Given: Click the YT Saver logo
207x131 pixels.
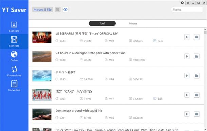Looking at the screenshot, I should coord(14,10).
